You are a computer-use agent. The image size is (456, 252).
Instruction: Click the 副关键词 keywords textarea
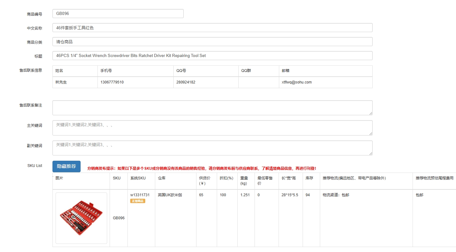pos(212,148)
